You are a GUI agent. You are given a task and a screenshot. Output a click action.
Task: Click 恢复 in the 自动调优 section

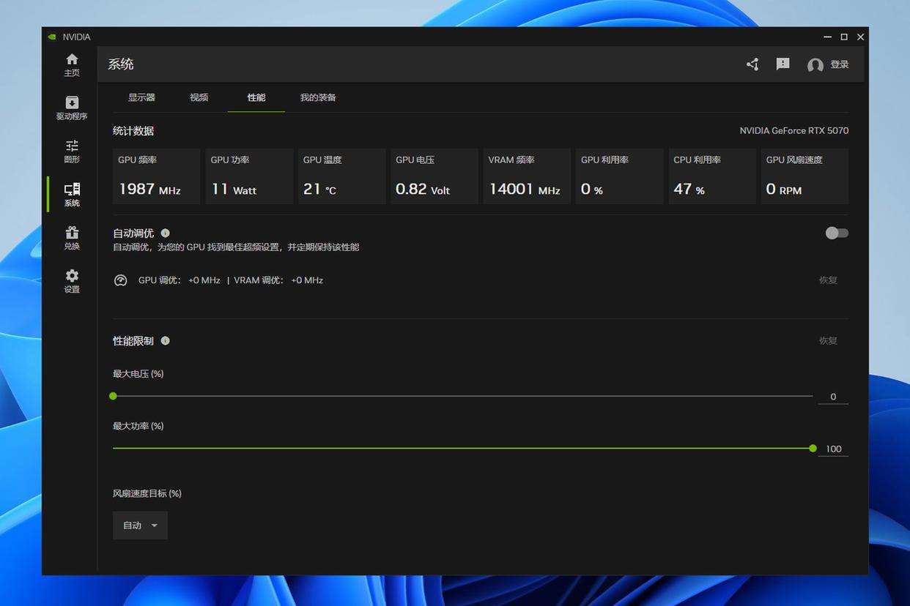[828, 280]
